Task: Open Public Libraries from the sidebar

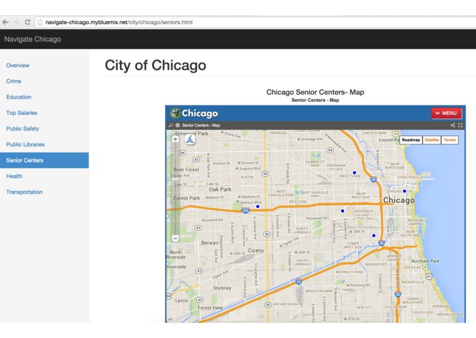Action: coord(25,144)
